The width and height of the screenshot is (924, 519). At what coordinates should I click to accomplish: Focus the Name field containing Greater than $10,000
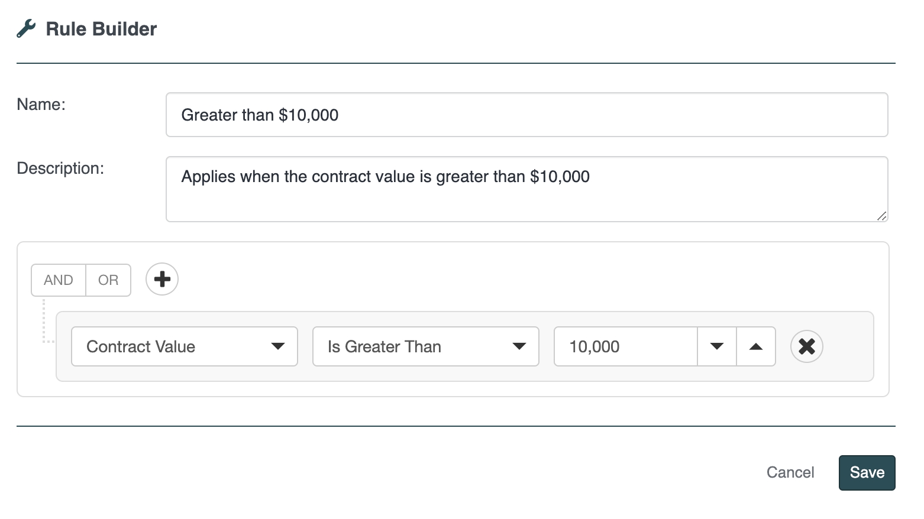click(x=526, y=115)
